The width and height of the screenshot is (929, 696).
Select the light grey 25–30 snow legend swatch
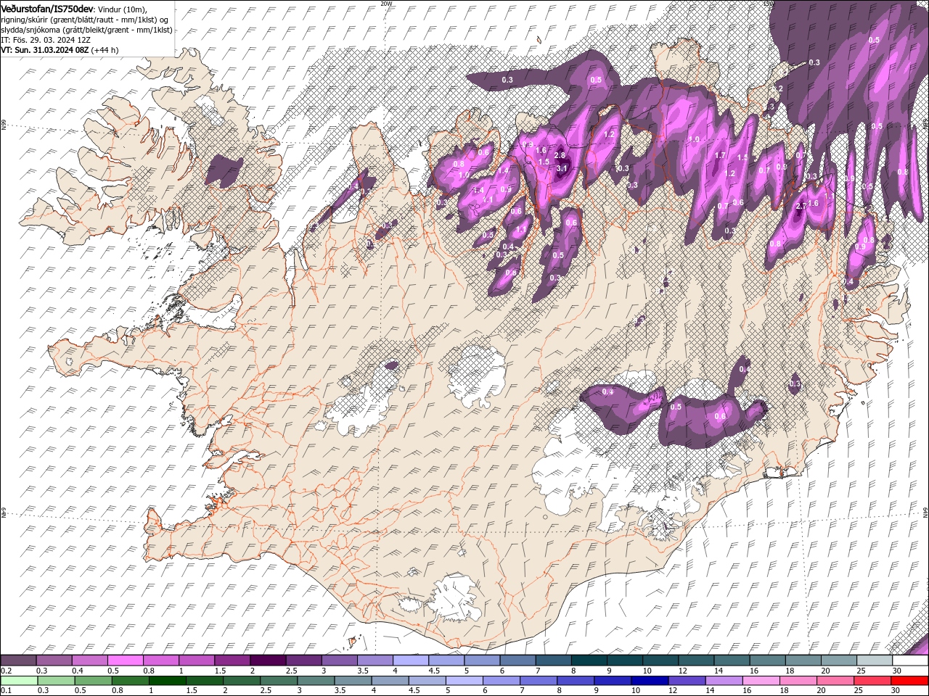click(875, 660)
